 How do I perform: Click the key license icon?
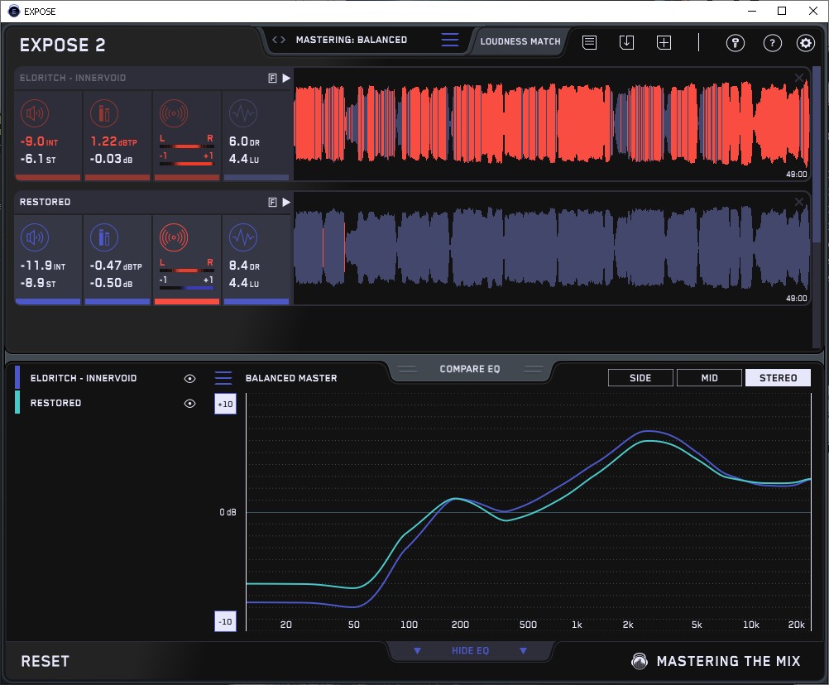(x=735, y=43)
